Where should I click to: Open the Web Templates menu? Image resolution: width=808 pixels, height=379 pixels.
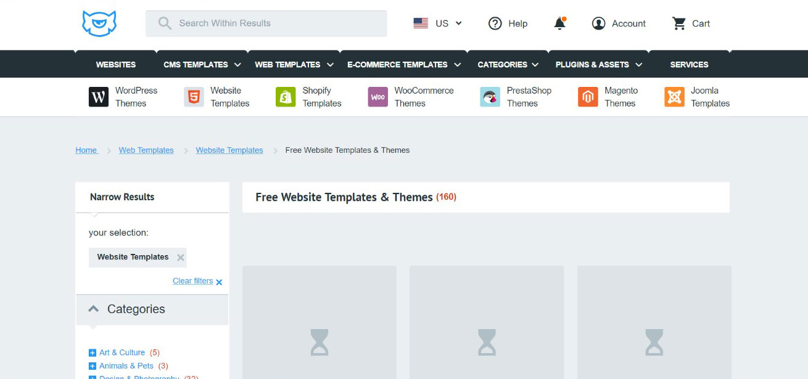294,64
